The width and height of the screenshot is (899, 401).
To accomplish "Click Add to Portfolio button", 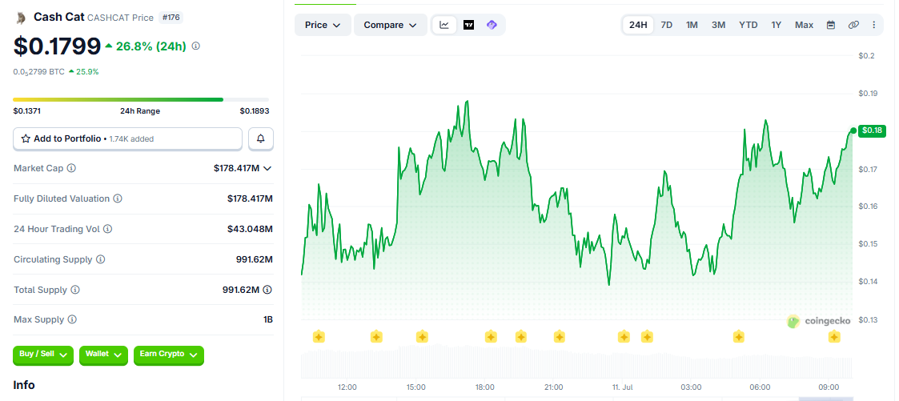I will point(127,138).
